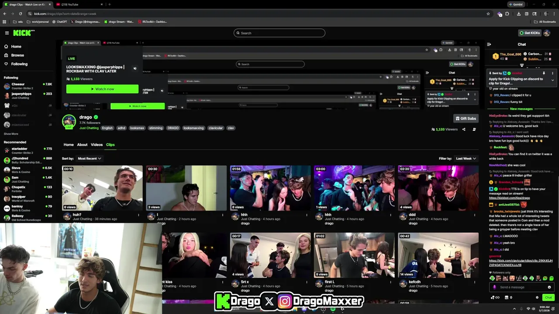This screenshot has width=559, height=314.
Task: Open the channel points icon below chat
Action: [494, 297]
